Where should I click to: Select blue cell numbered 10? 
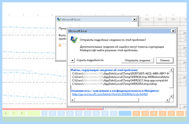tap(52, 113)
